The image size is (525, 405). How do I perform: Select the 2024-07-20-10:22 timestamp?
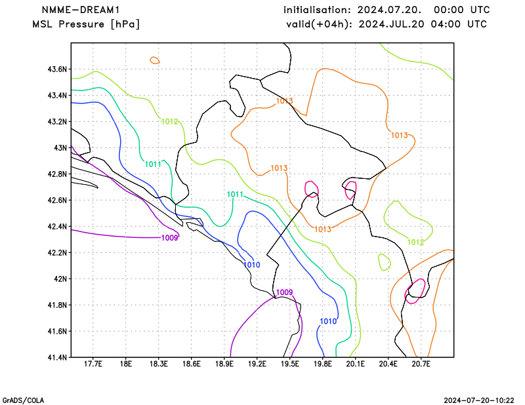(x=479, y=400)
